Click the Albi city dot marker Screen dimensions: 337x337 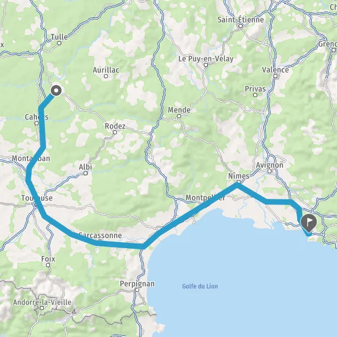pyautogui.click(x=85, y=173)
